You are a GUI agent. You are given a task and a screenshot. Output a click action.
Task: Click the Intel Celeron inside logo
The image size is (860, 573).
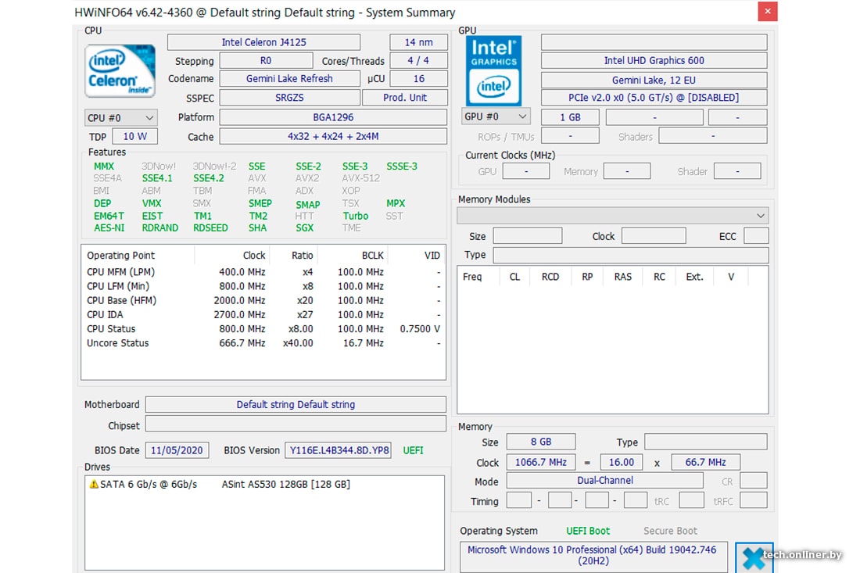click(120, 71)
